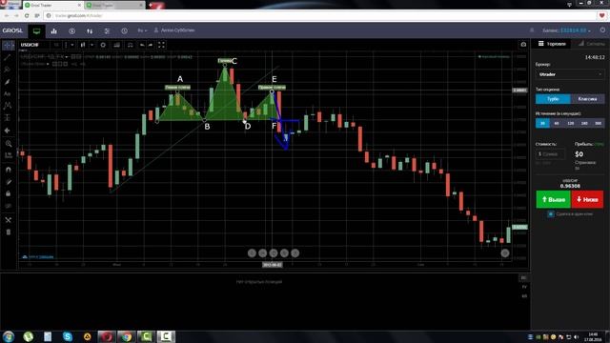Screen dimensions: 610x343
Task: Click the green Выше button
Action: [553, 199]
